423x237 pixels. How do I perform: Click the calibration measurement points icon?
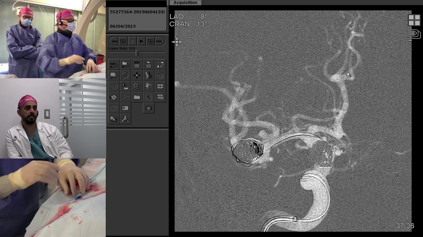coord(160,65)
